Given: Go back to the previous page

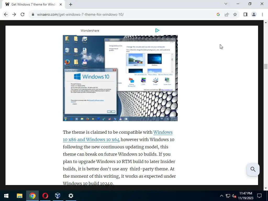Looking at the screenshot, I should point(6,15).
